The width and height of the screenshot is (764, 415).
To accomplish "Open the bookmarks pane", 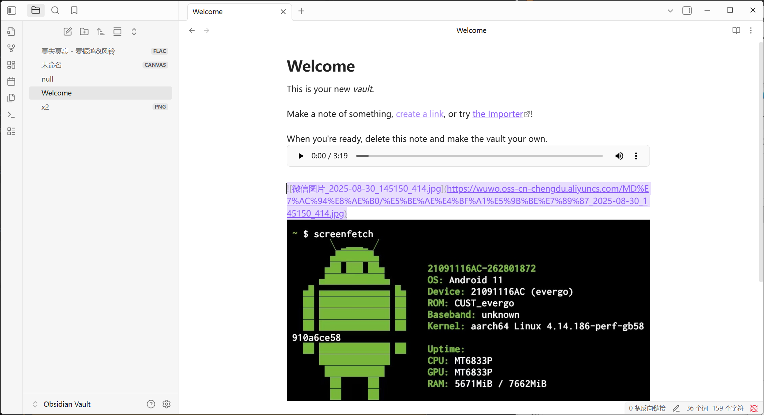I will (74, 10).
